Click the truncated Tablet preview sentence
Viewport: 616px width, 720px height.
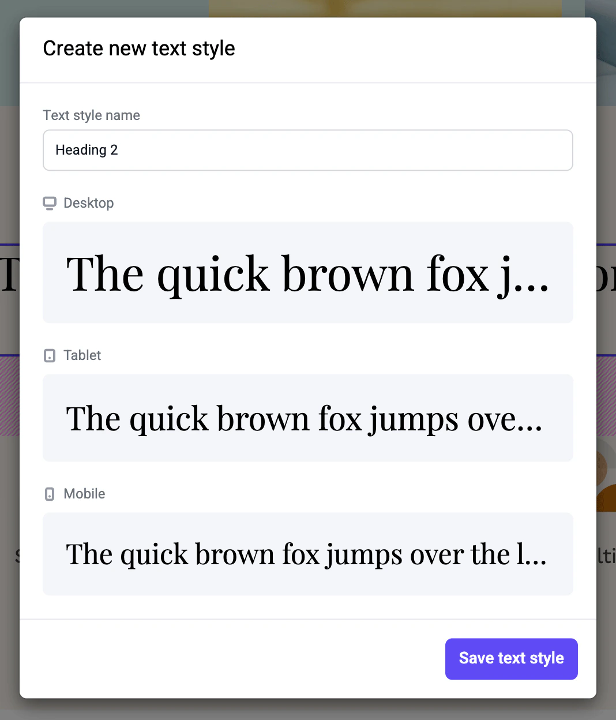point(304,418)
